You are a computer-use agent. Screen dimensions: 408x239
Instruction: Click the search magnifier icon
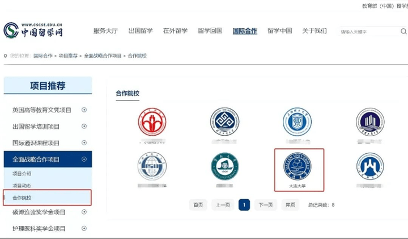(403, 31)
